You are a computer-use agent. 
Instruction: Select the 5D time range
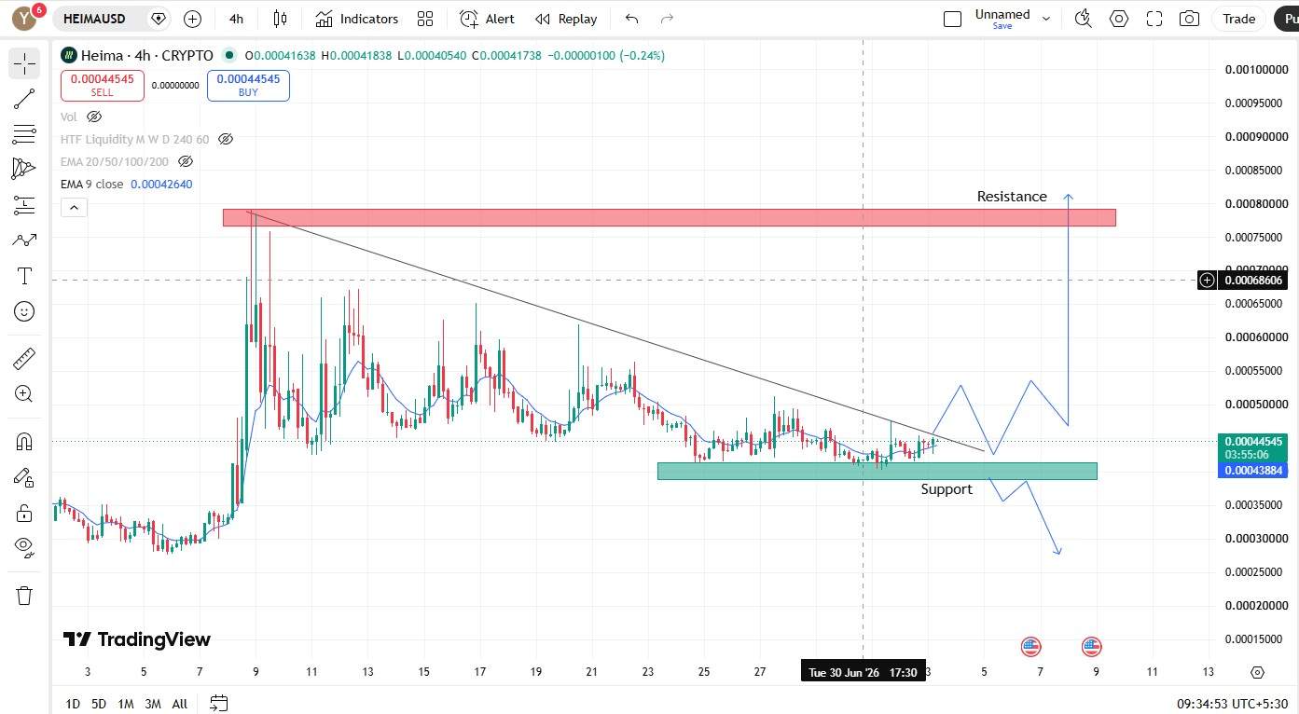pyautogui.click(x=99, y=704)
